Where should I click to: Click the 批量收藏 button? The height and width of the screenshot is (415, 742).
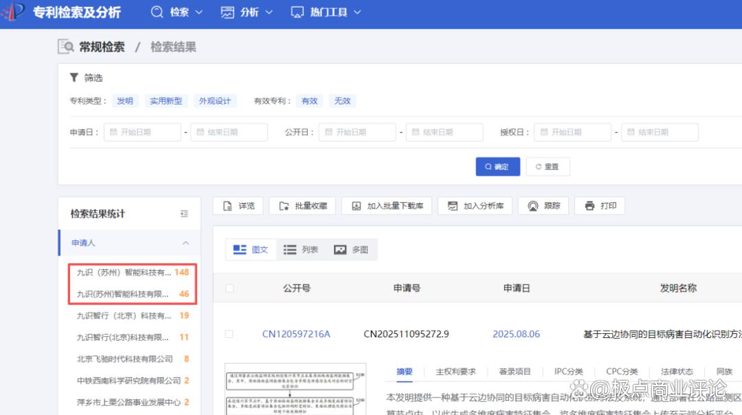click(x=302, y=206)
